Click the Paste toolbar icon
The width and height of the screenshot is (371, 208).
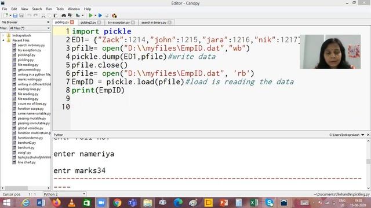[x=56, y=16]
